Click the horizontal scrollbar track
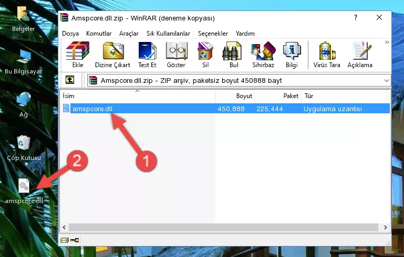The height and width of the screenshot is (257, 404). coord(223,227)
